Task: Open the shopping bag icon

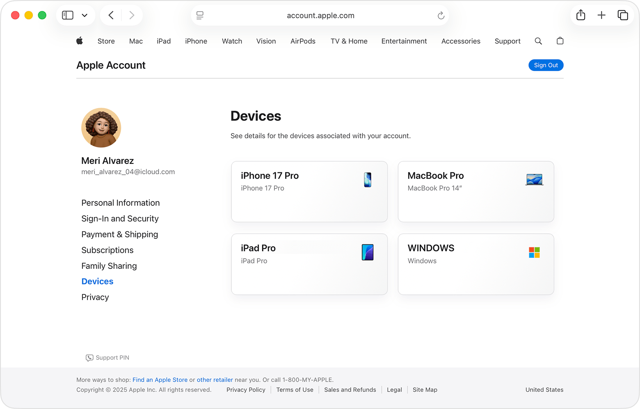Action: tap(560, 41)
